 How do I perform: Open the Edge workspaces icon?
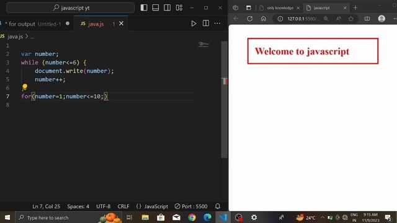coord(236,8)
